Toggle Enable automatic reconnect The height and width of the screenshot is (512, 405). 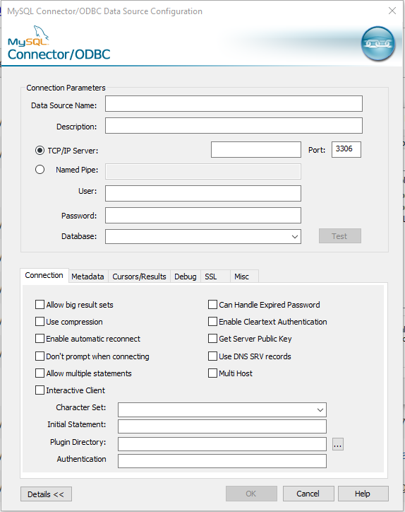coord(40,339)
